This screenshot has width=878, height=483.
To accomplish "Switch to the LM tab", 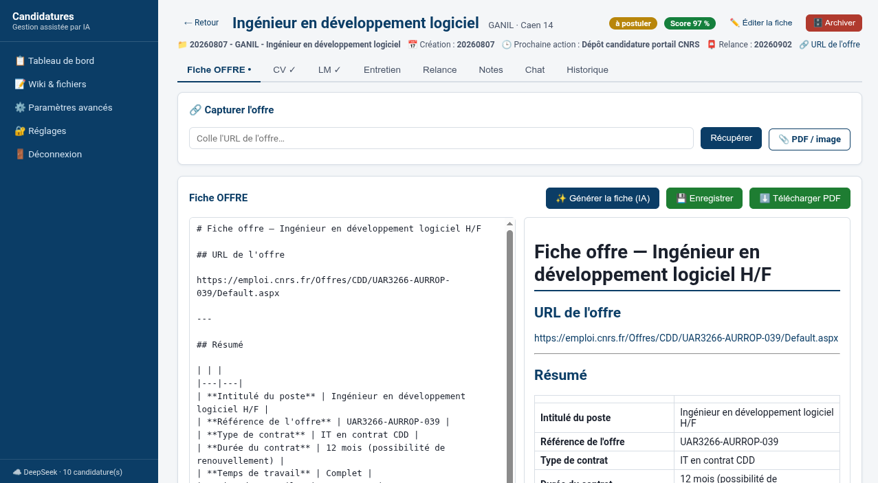I will tap(329, 69).
